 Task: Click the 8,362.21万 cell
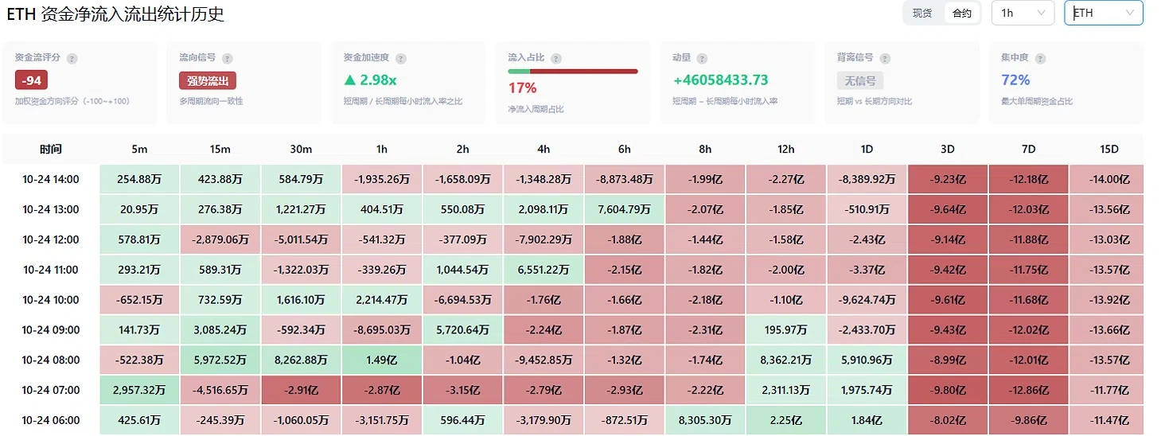(x=785, y=360)
